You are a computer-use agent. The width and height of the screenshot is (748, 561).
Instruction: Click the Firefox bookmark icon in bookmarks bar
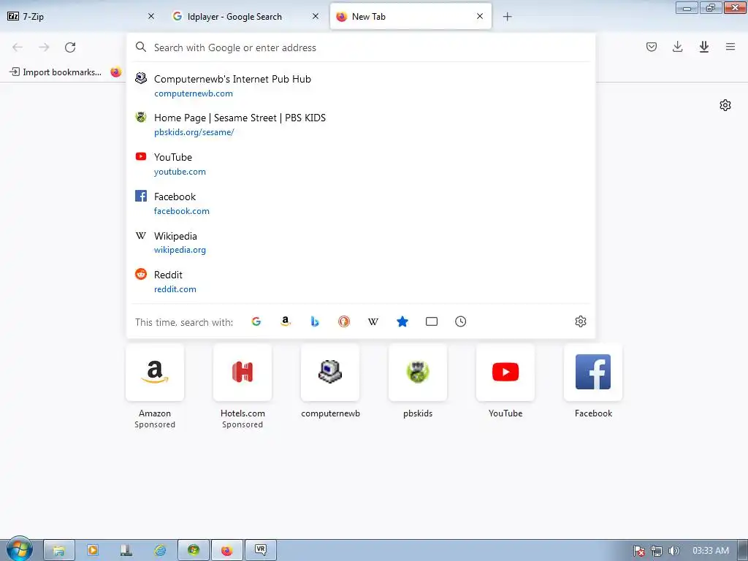(x=116, y=72)
